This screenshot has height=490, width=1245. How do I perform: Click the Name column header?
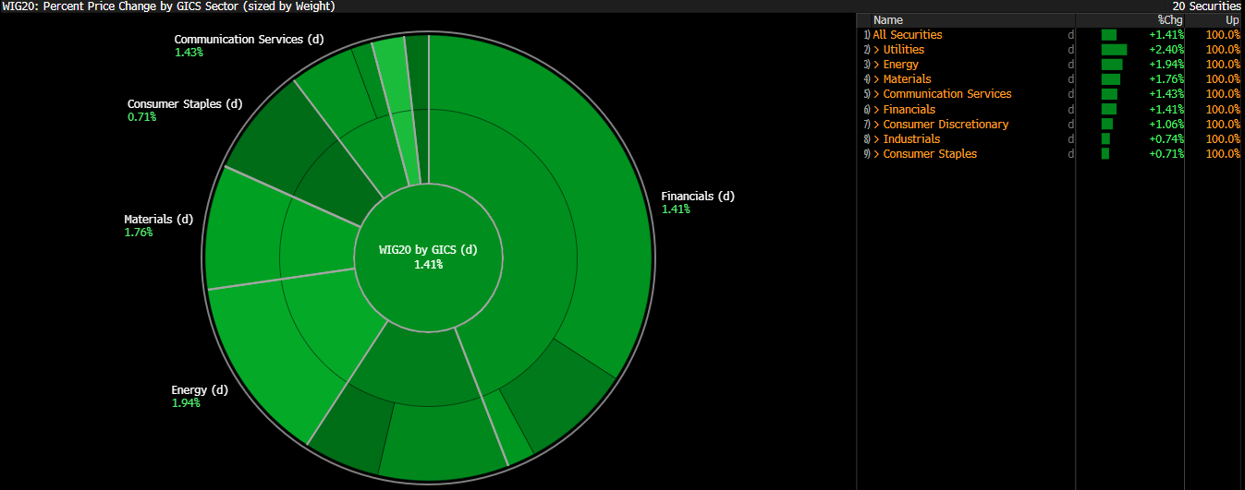click(887, 20)
